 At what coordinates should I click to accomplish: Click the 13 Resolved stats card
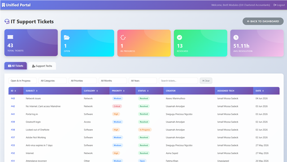coord(200,43)
